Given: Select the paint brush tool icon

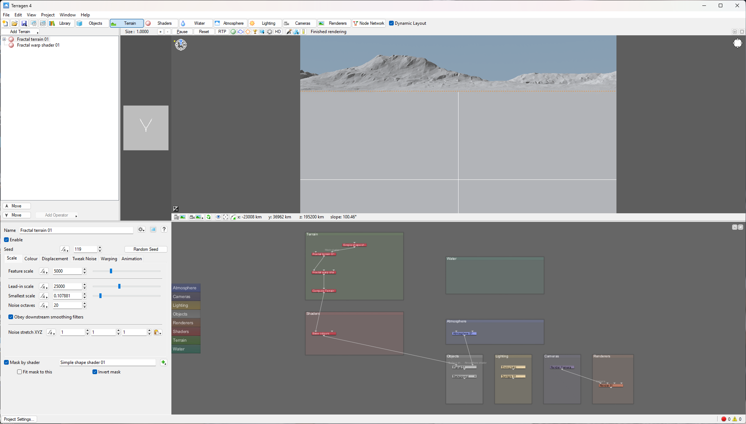Looking at the screenshot, I should [x=289, y=32].
